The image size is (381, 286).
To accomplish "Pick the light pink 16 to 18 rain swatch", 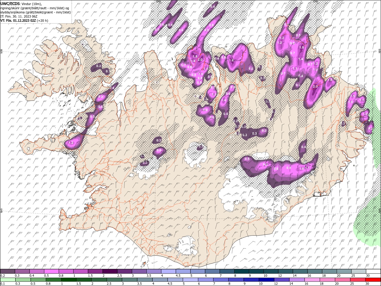I will [312, 280].
